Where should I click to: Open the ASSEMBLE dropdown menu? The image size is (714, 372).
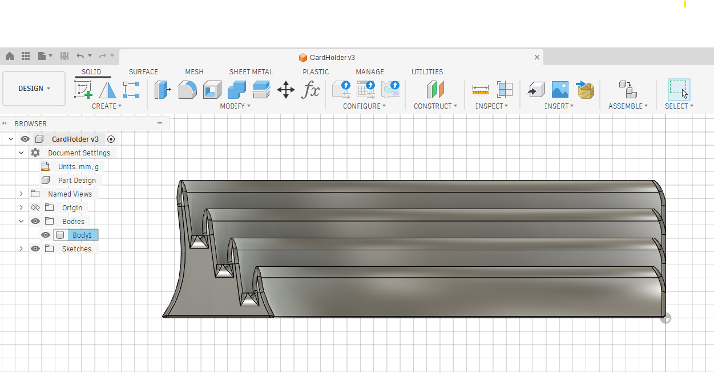coord(628,106)
